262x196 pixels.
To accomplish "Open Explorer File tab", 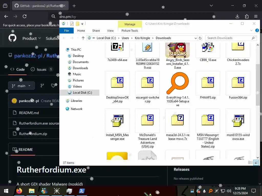I will (x=67, y=31).
